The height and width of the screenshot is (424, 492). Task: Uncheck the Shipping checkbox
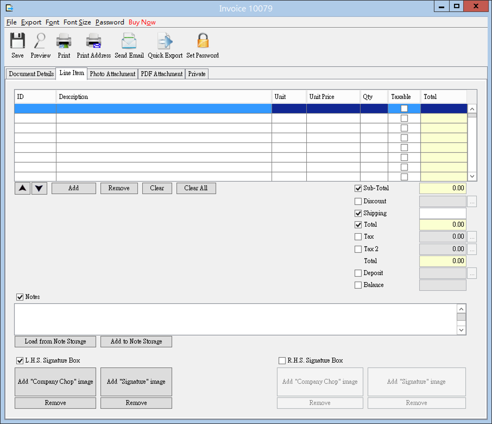pos(358,213)
